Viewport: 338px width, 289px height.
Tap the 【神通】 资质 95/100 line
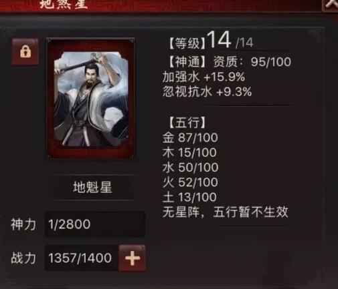(x=230, y=61)
